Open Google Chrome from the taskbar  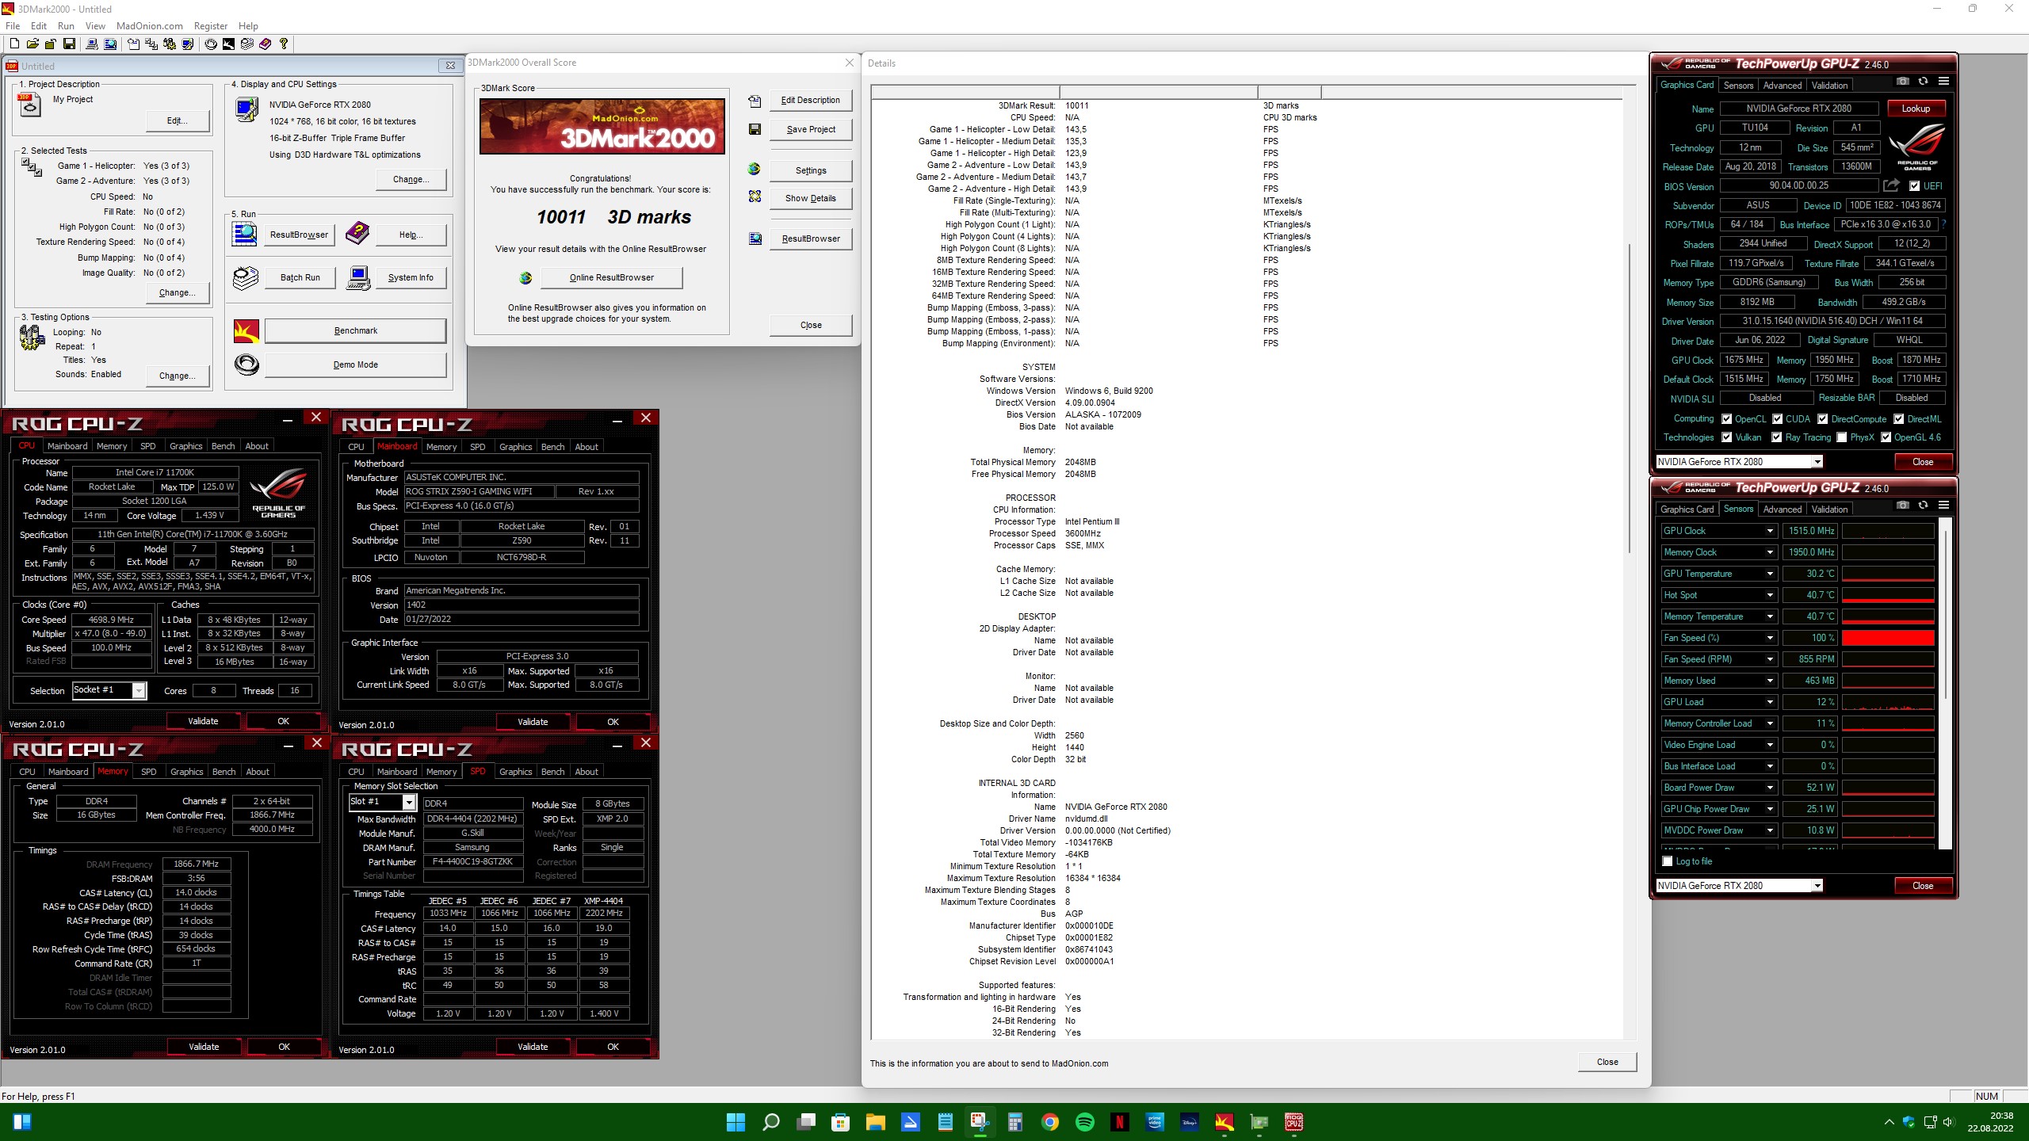pyautogui.click(x=1050, y=1122)
